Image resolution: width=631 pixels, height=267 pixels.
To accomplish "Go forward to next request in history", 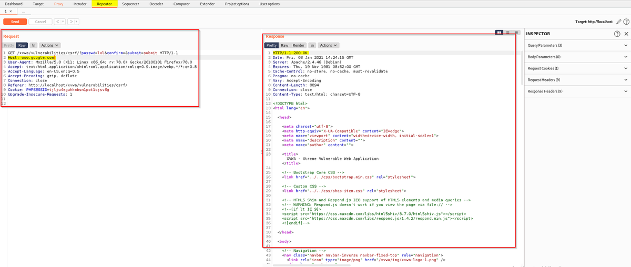I will (x=70, y=22).
